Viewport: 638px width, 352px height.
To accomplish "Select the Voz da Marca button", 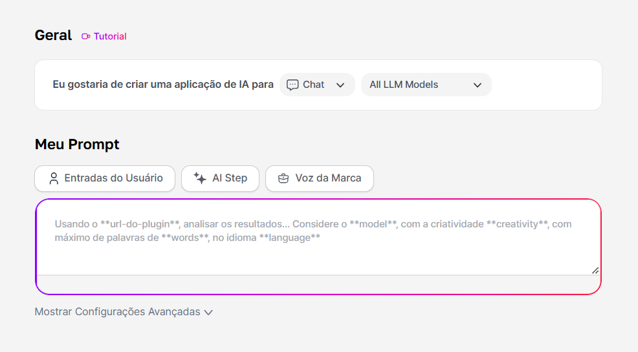I will point(320,178).
